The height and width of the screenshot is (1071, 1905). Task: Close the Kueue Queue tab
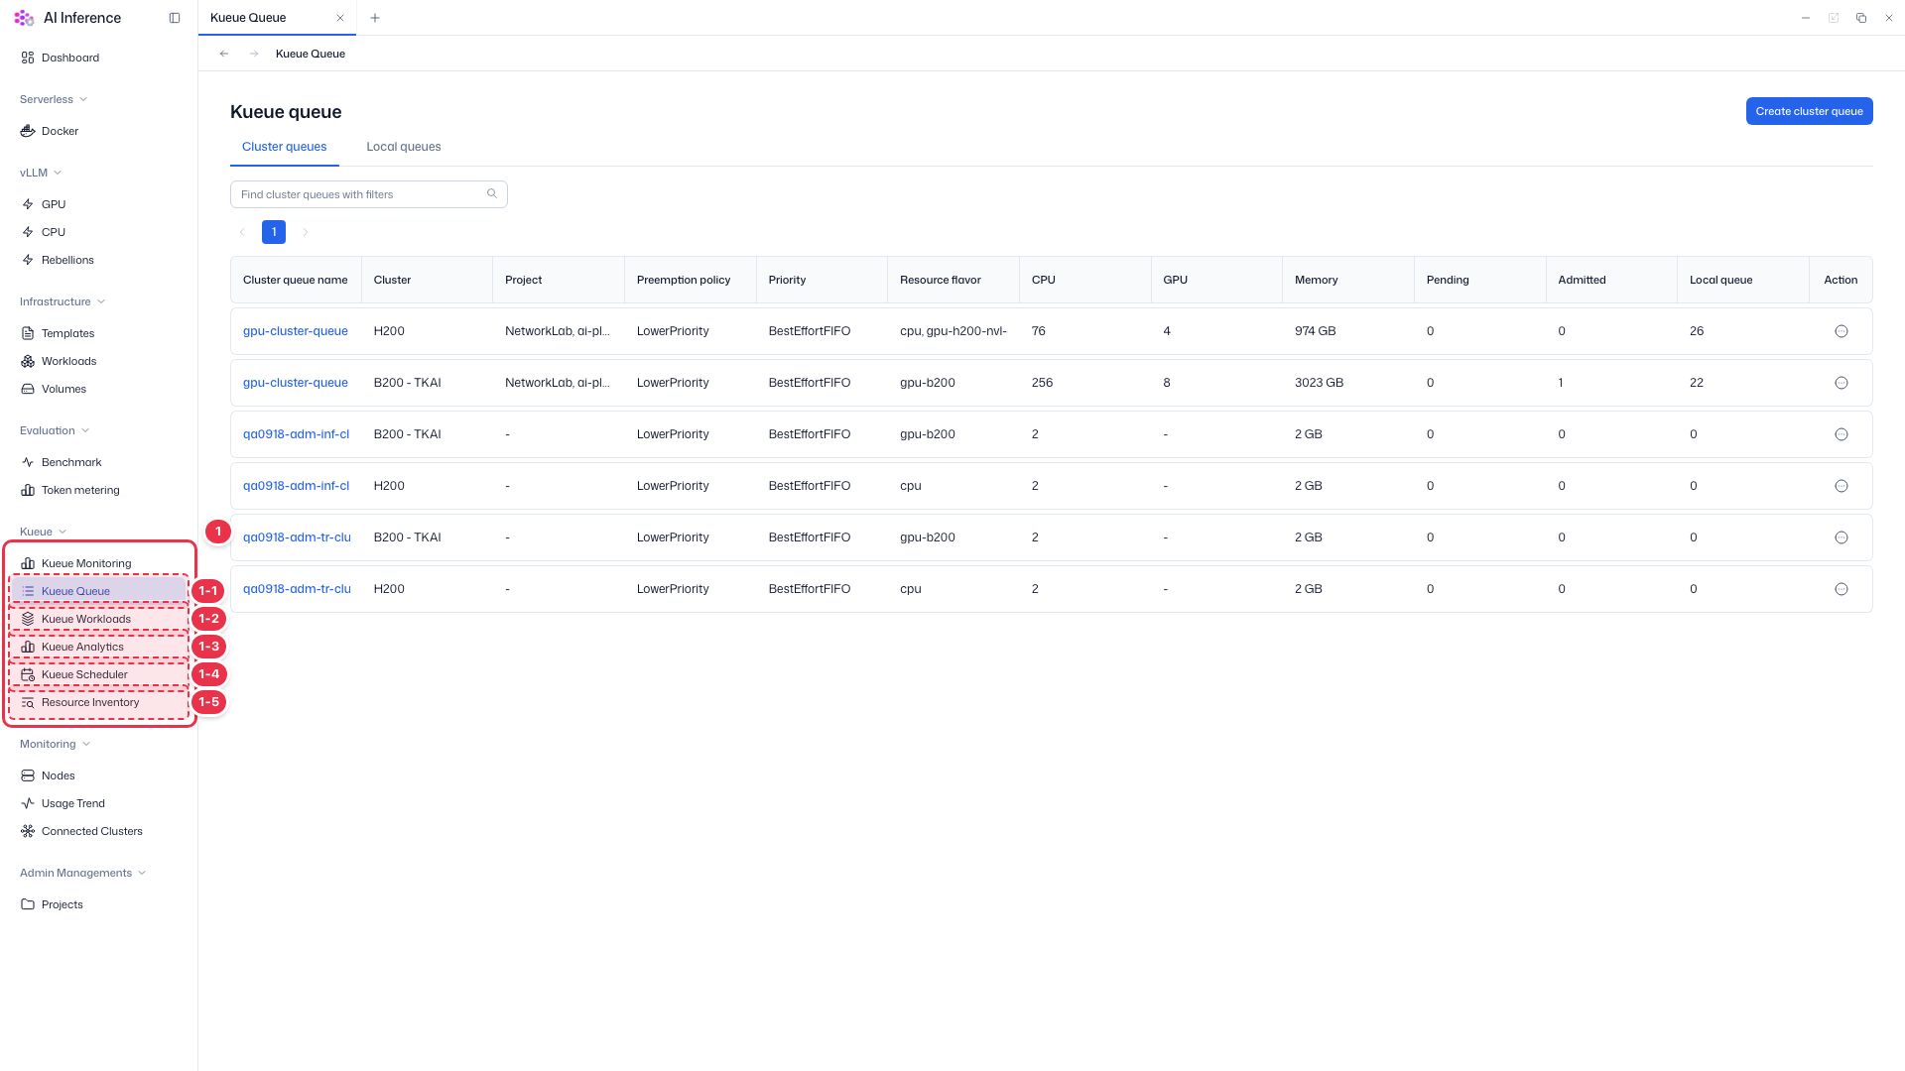340,18
